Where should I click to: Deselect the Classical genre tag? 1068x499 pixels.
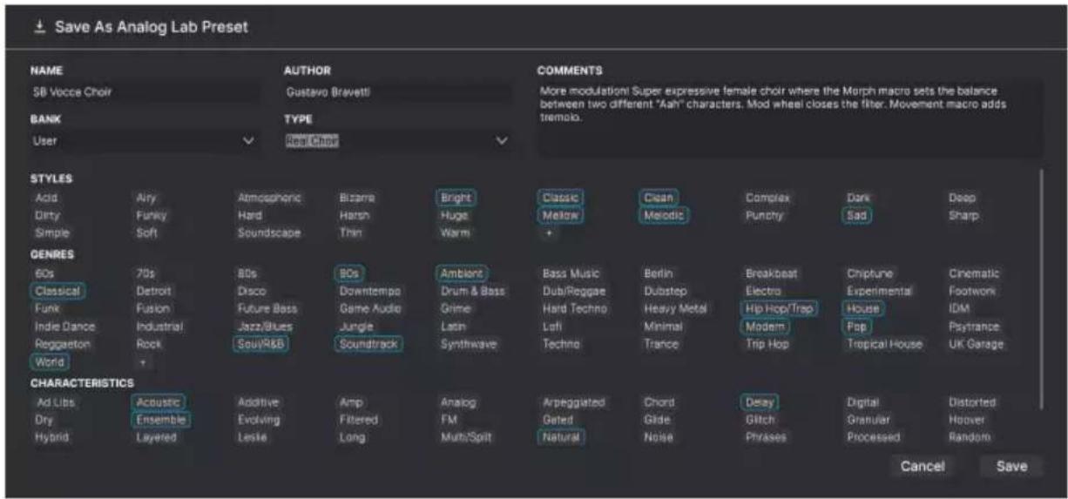57,291
